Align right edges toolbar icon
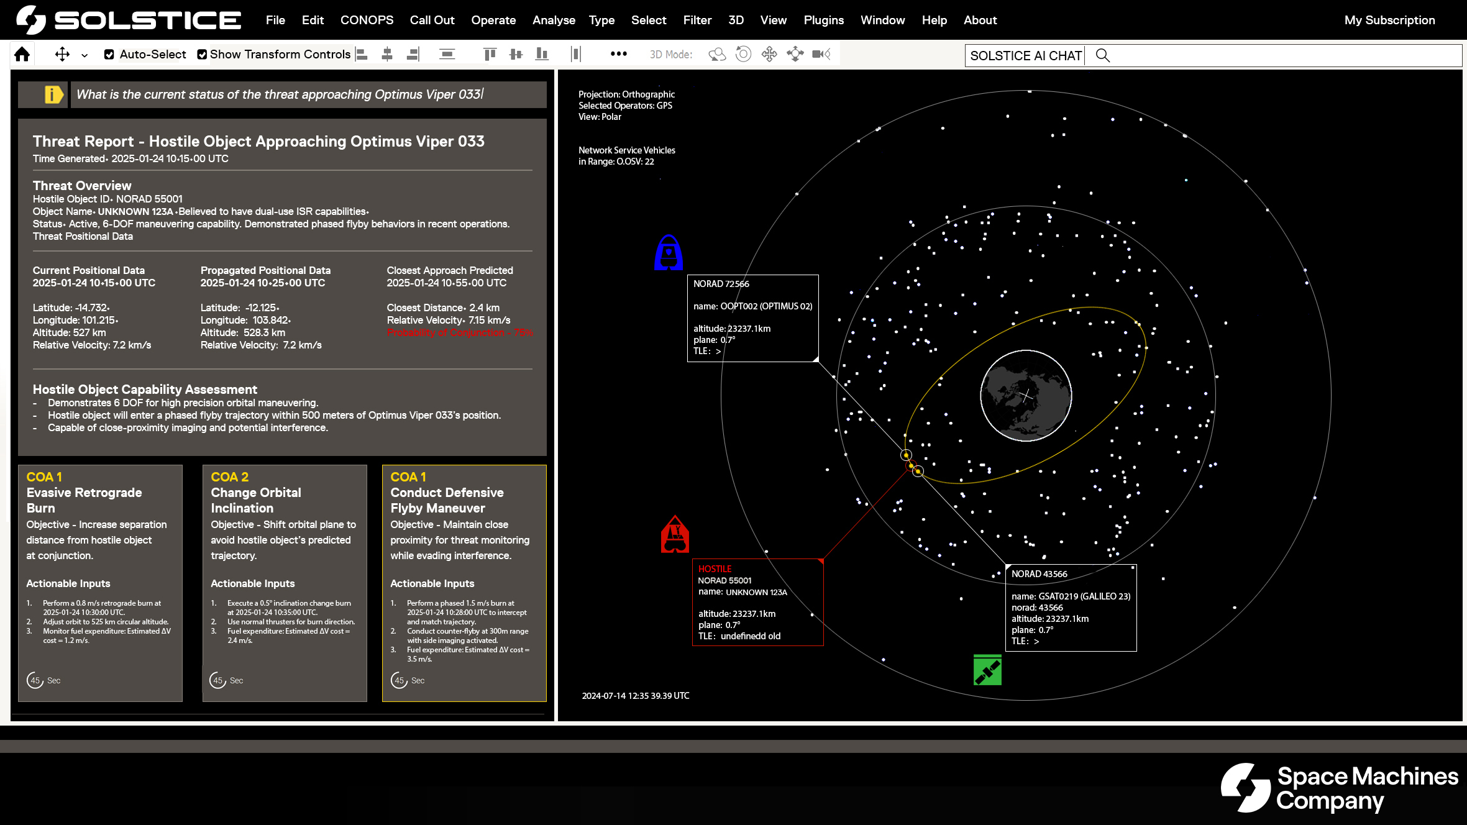The image size is (1467, 825). coord(413,55)
